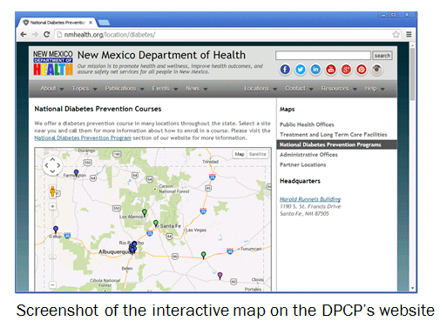
Task: Open the LinkedIn social icon
Action: [315, 70]
